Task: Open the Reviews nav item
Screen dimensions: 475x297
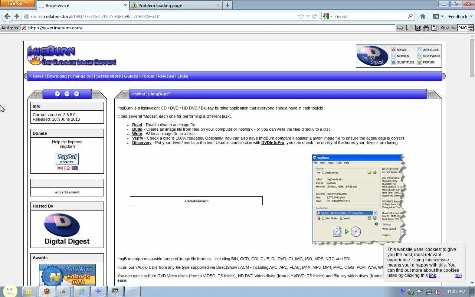Action: pyautogui.click(x=166, y=76)
